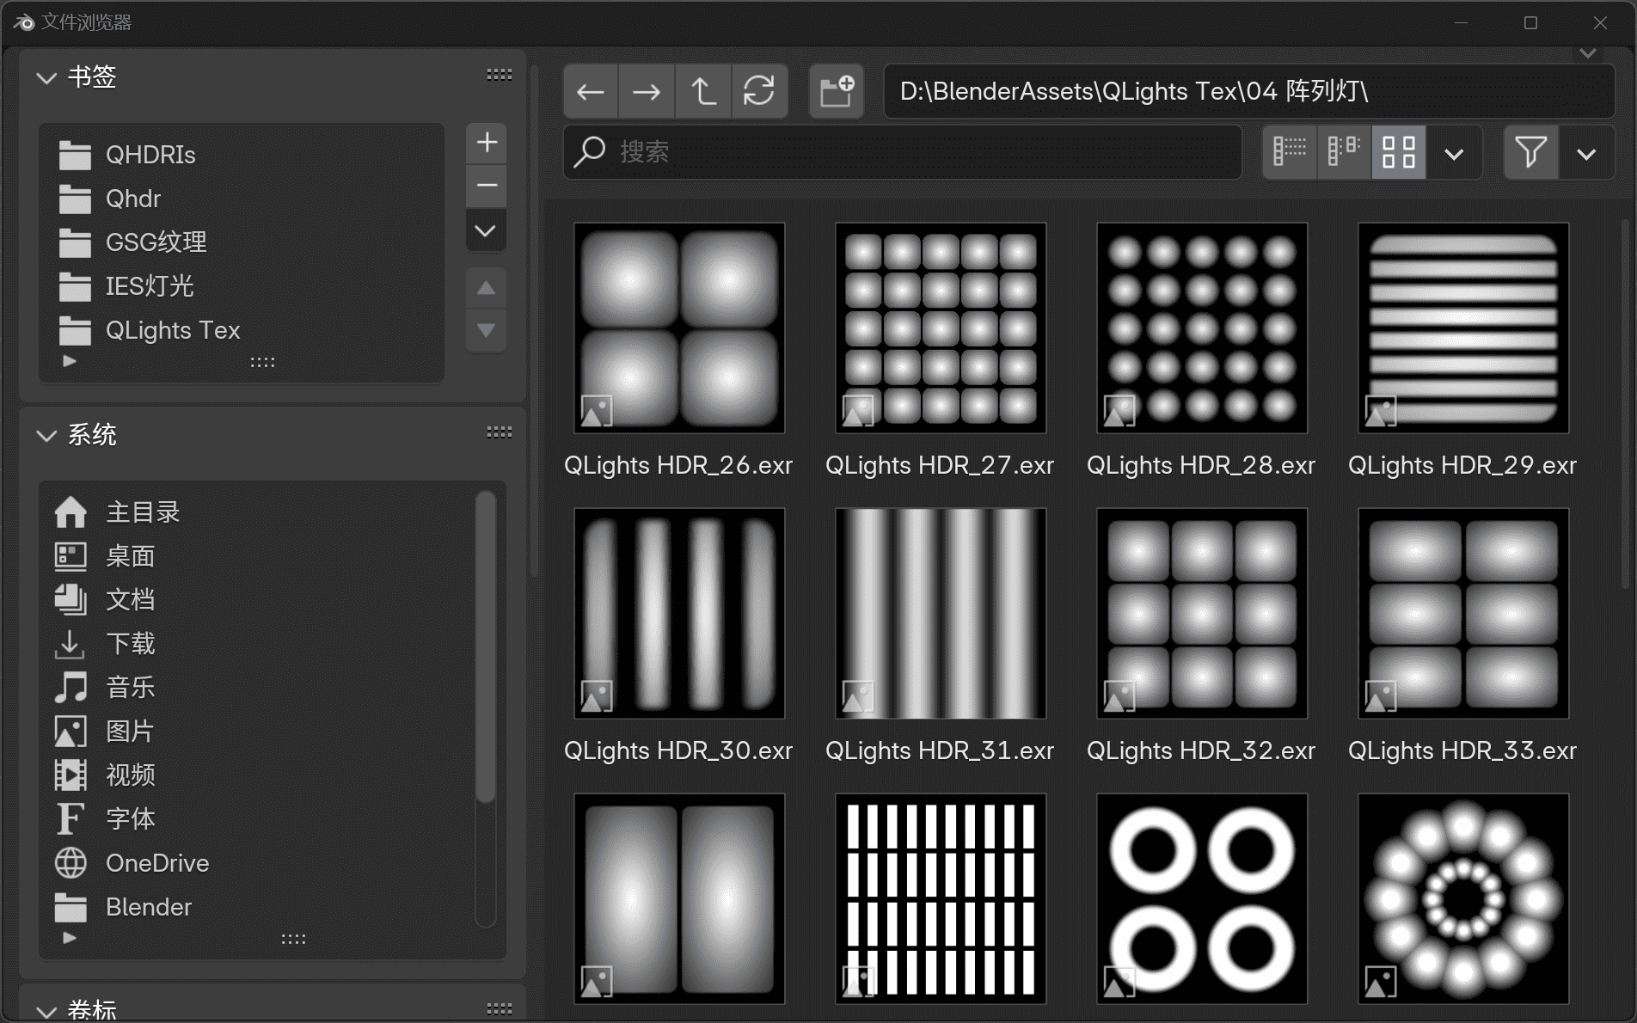This screenshot has width=1637, height=1023.
Task: Select the four-rings light texture thumbnail
Action: coord(1202,898)
